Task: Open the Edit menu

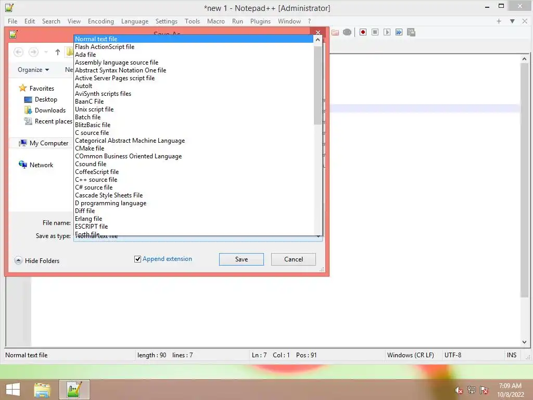Action: [30, 21]
